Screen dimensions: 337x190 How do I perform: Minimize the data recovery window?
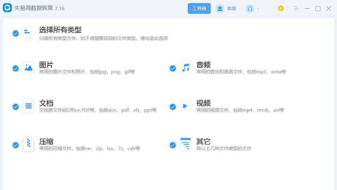click(307, 8)
